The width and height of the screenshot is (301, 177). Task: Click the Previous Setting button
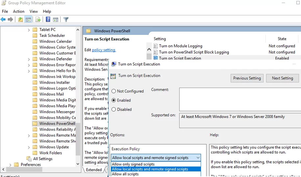(247, 78)
